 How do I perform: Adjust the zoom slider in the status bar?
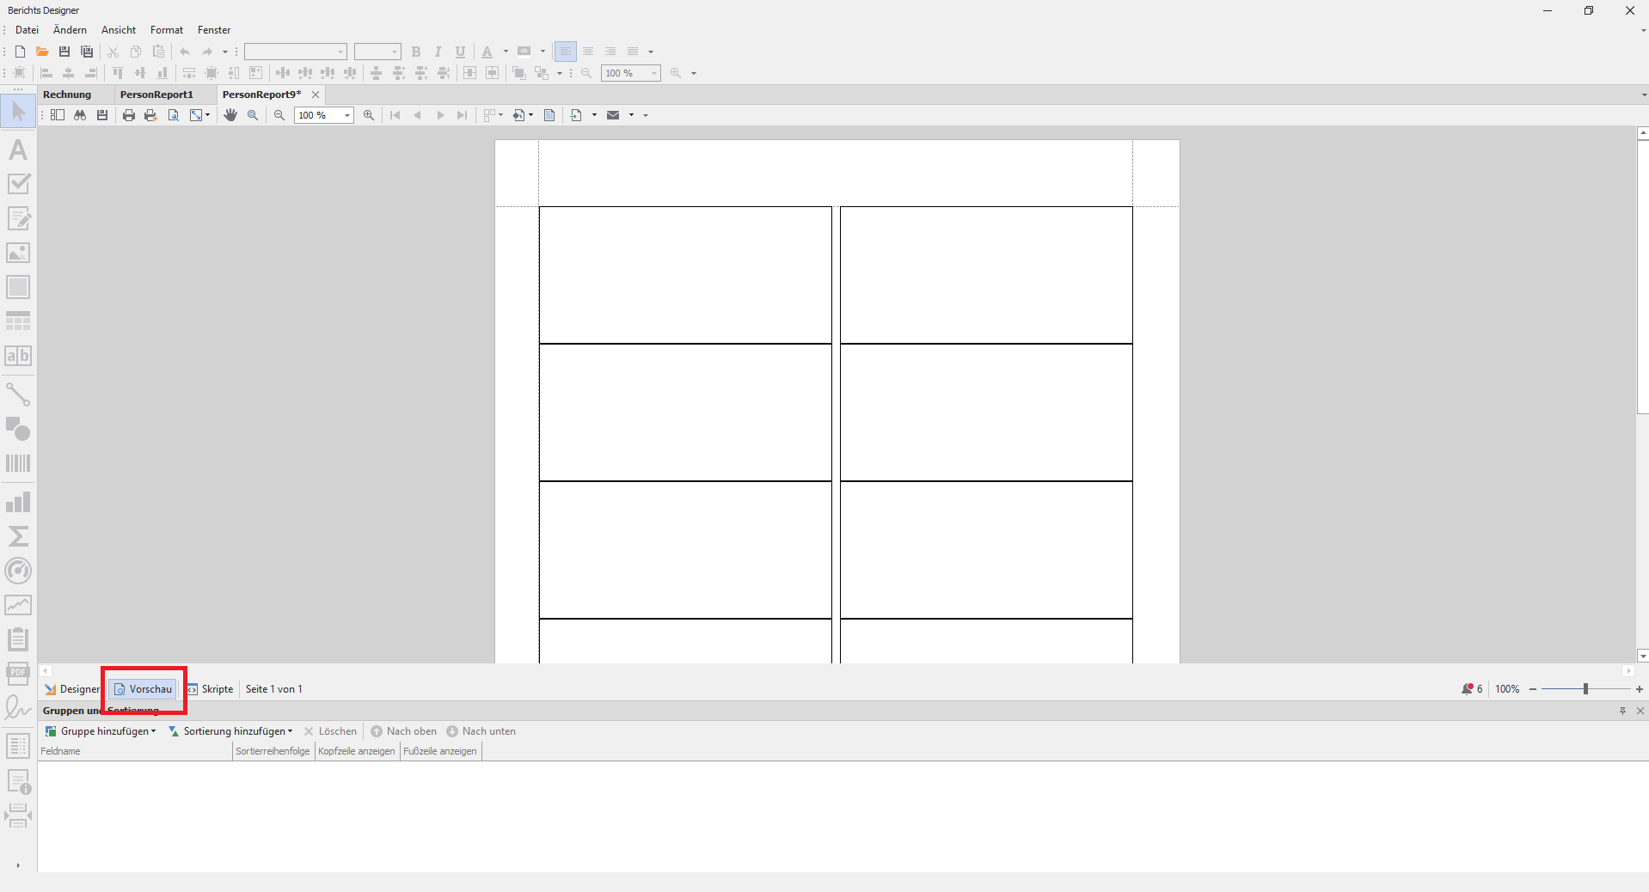point(1585,689)
